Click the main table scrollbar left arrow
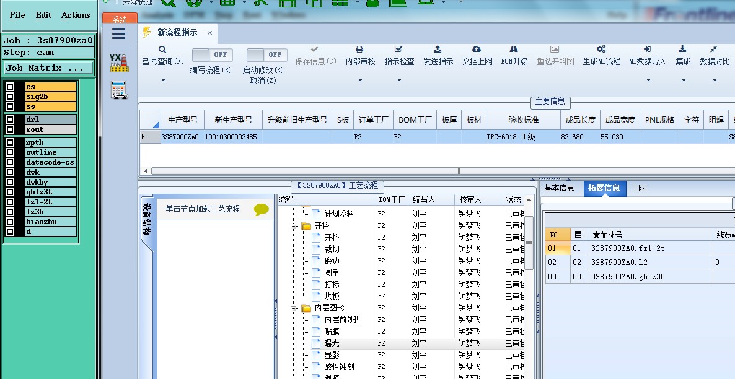This screenshot has height=379, width=735. tap(146, 171)
